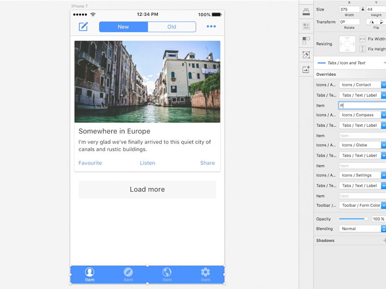Click the Somewhere in Europe title

114,131
